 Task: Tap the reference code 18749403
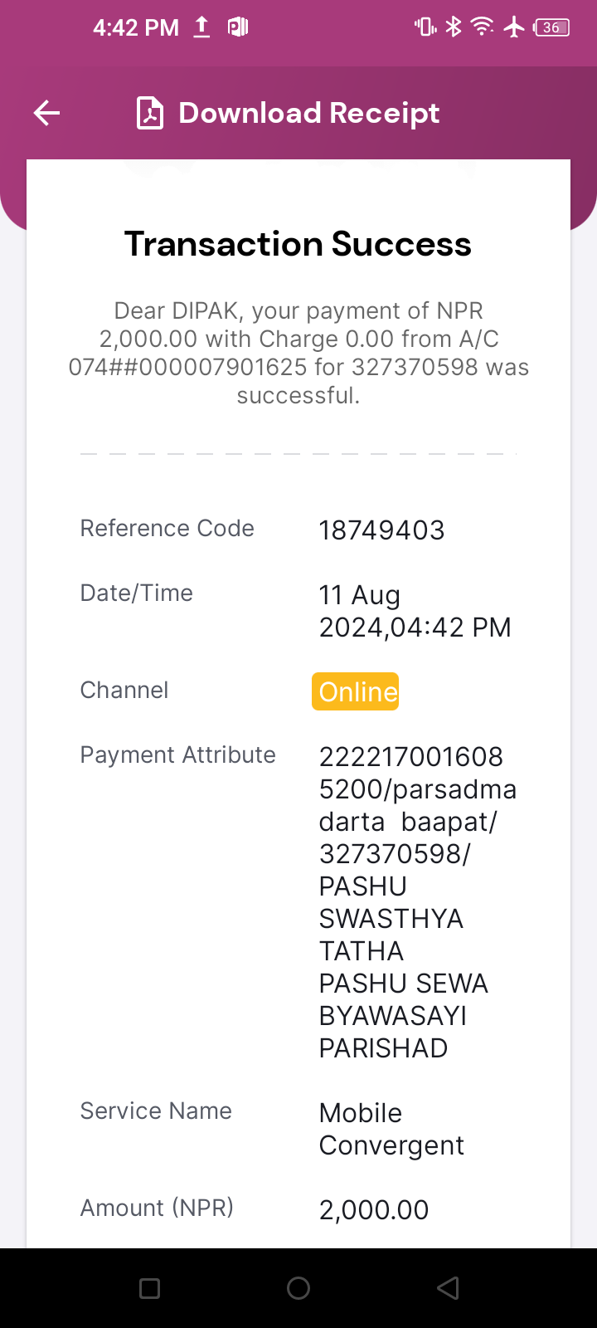click(x=382, y=530)
